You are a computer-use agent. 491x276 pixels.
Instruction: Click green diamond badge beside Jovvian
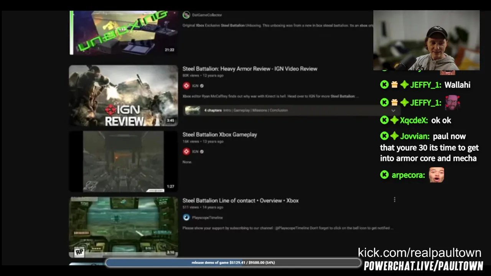pyautogui.click(x=394, y=136)
